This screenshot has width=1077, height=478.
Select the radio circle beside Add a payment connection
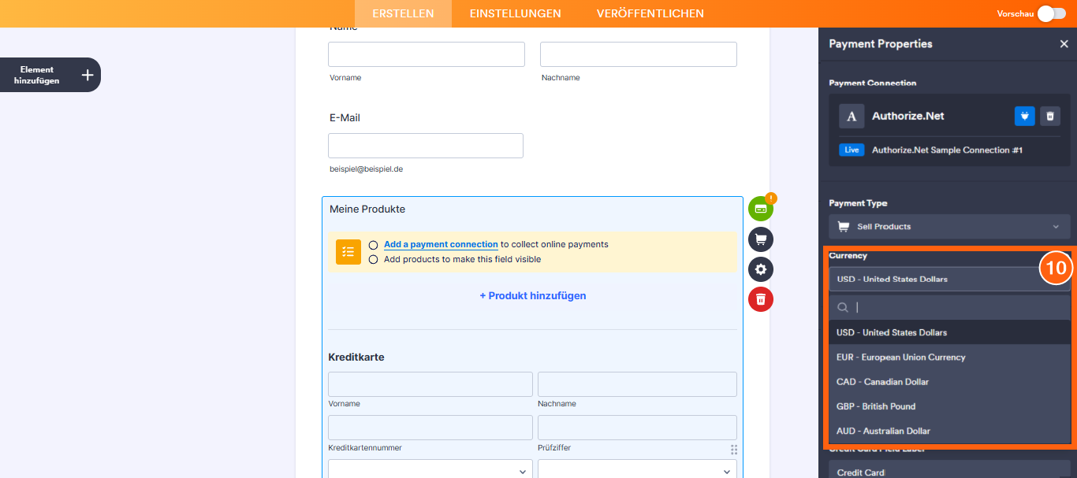coord(373,245)
